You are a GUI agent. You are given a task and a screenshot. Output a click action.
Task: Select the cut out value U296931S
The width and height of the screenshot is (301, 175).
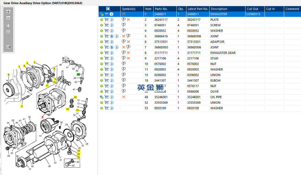pos(253,14)
